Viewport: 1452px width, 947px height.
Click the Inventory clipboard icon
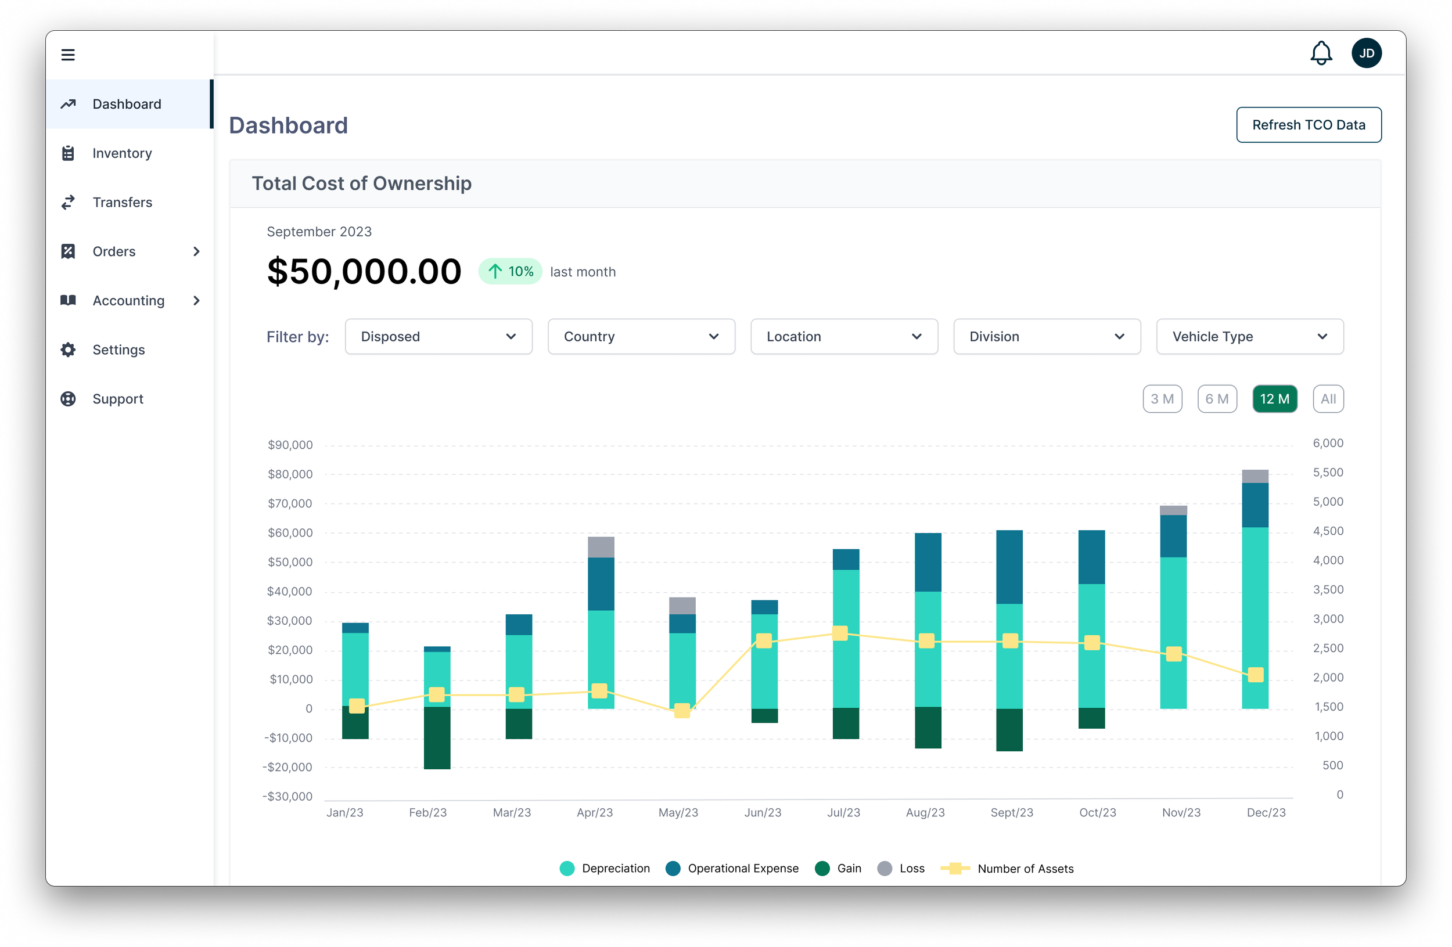pyautogui.click(x=69, y=153)
